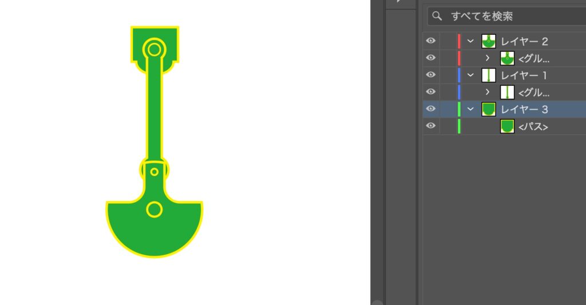Click the group thumbnail under レイヤー 2

(x=507, y=58)
